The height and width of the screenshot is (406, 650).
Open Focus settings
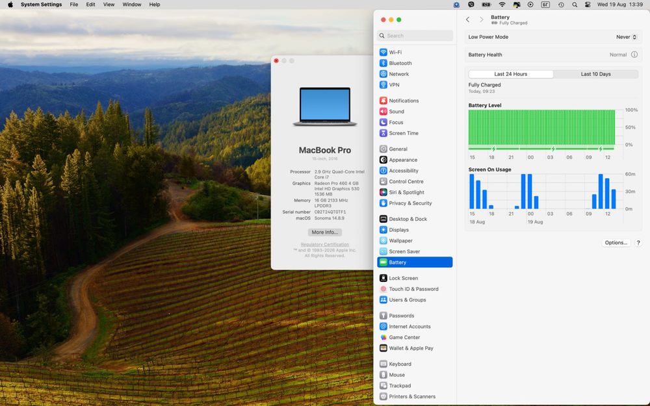(x=415, y=122)
